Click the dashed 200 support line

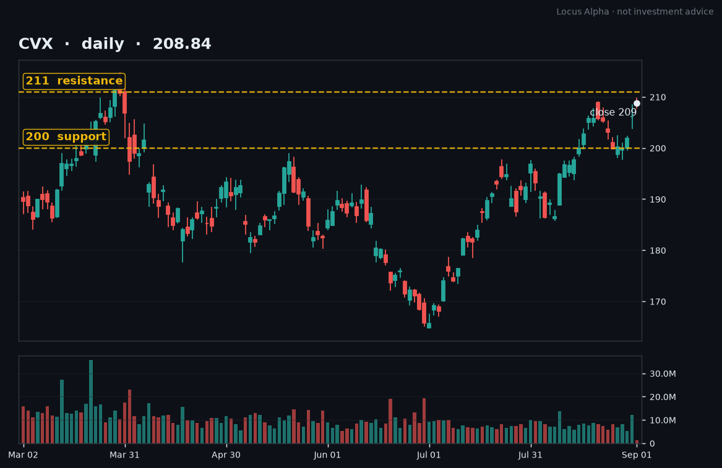330,148
